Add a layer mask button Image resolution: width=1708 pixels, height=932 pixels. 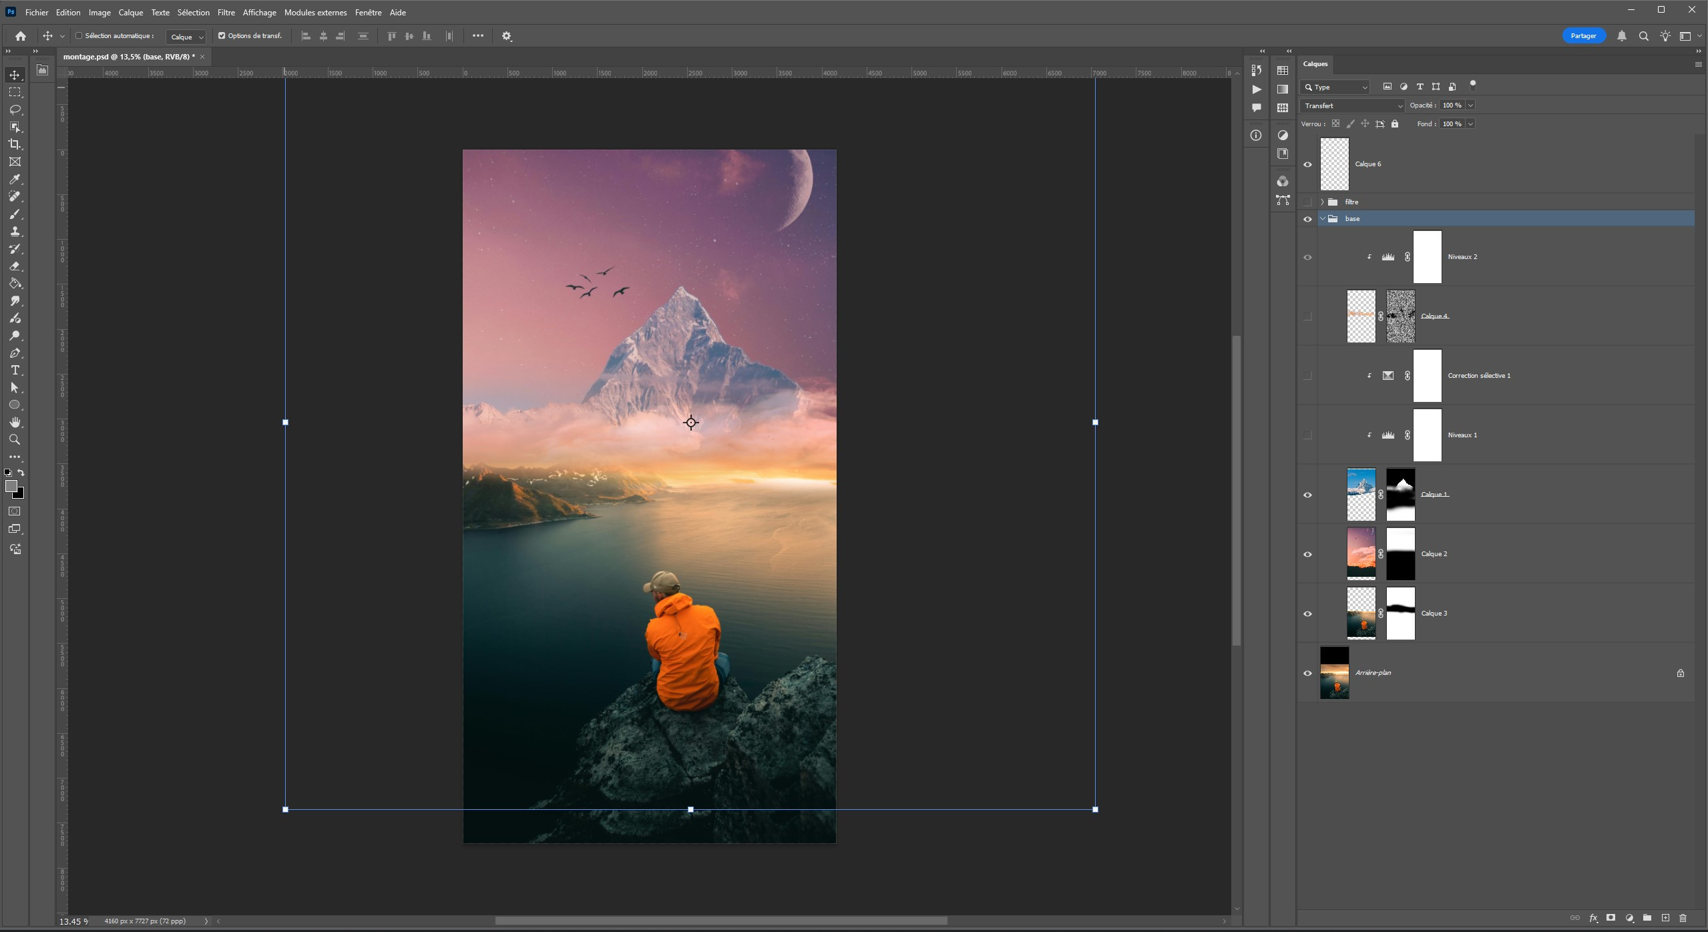tap(1611, 918)
